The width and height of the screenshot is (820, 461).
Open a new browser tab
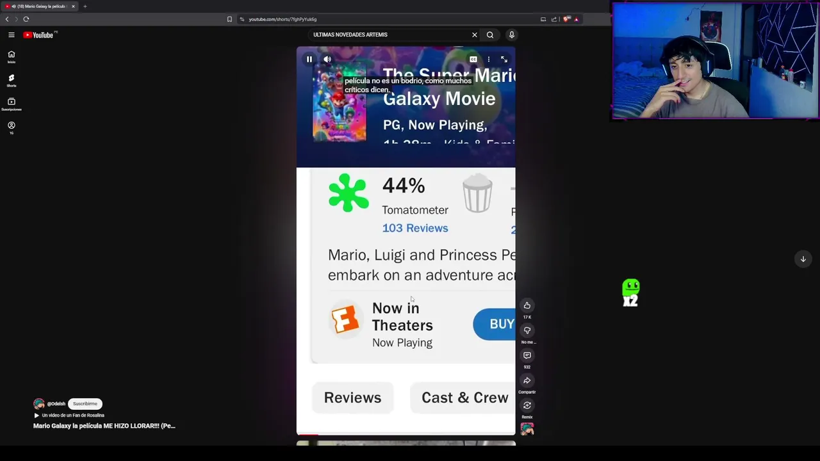(85, 6)
